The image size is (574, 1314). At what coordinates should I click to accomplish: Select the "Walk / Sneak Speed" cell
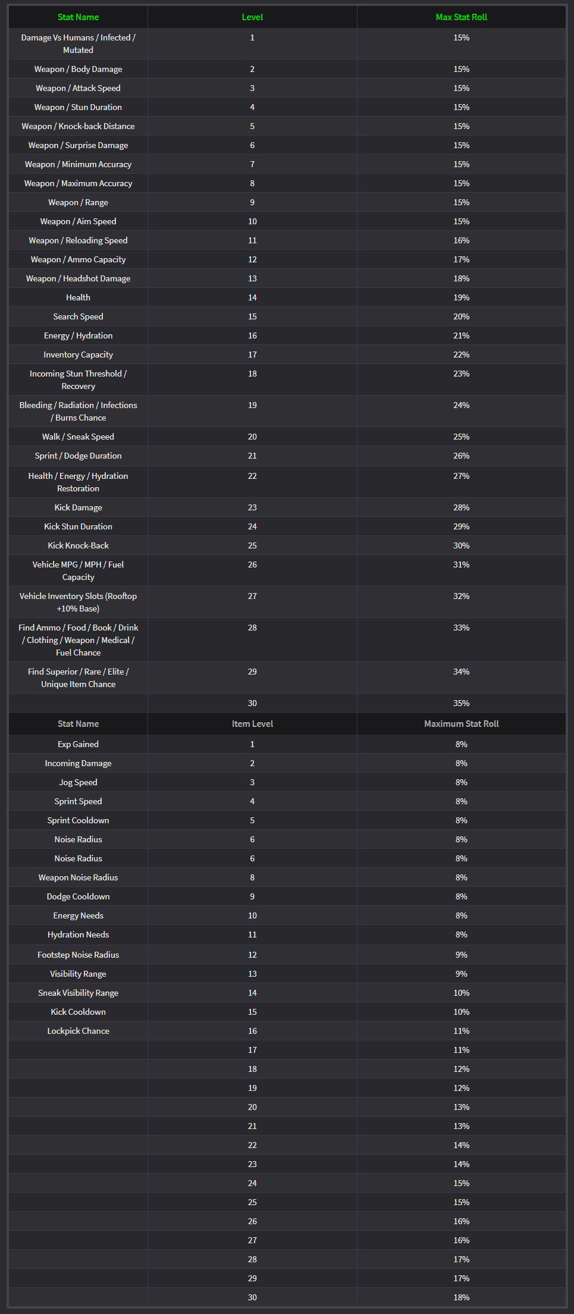78,437
